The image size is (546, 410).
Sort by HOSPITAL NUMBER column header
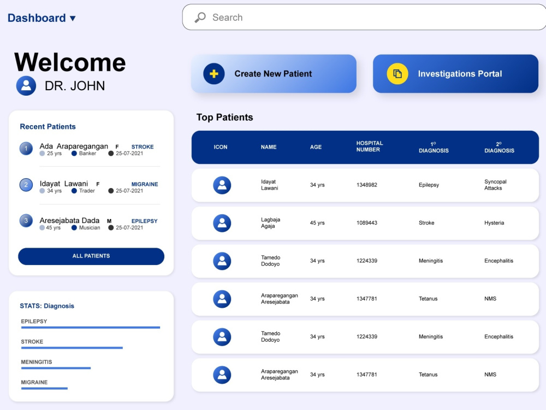pyautogui.click(x=370, y=147)
